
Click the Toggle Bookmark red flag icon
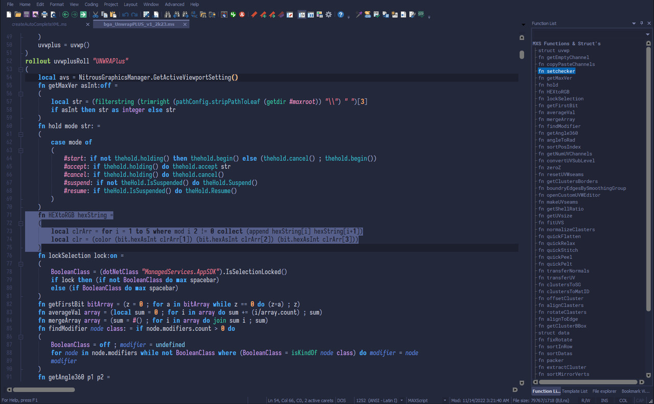click(254, 14)
